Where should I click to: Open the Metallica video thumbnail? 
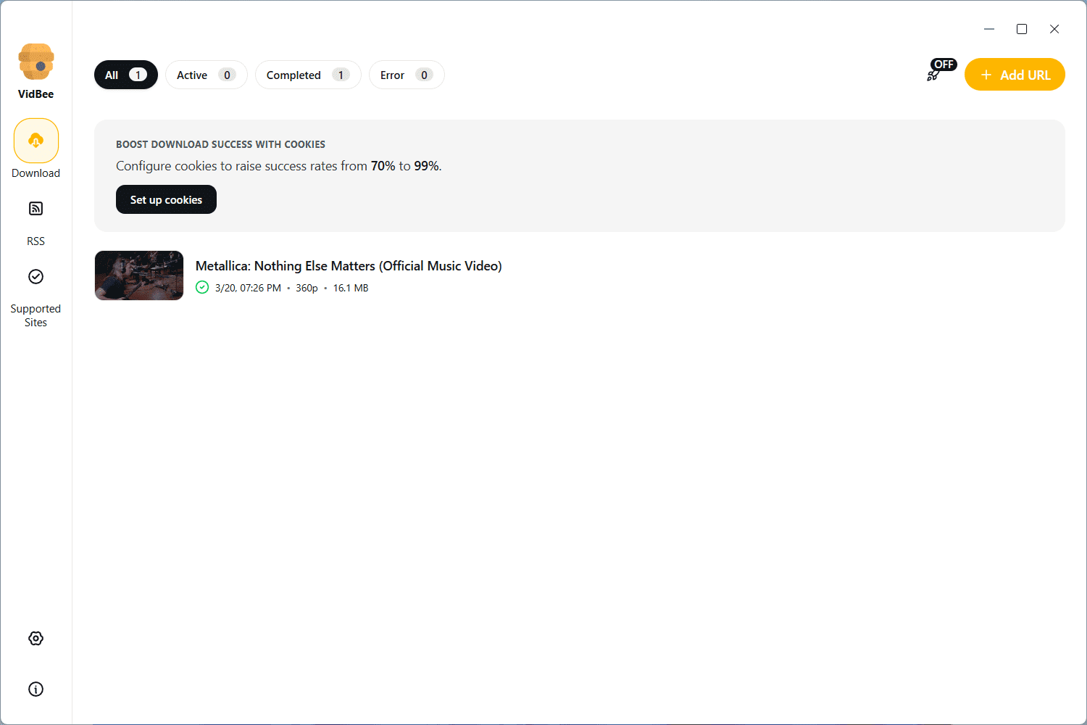pyautogui.click(x=139, y=275)
